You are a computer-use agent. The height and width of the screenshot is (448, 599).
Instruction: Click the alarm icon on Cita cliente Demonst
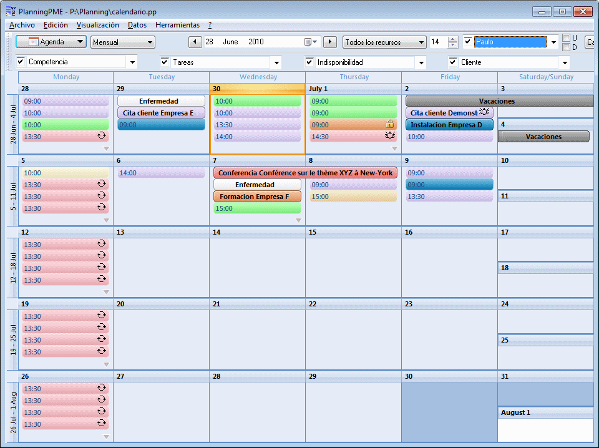point(484,112)
